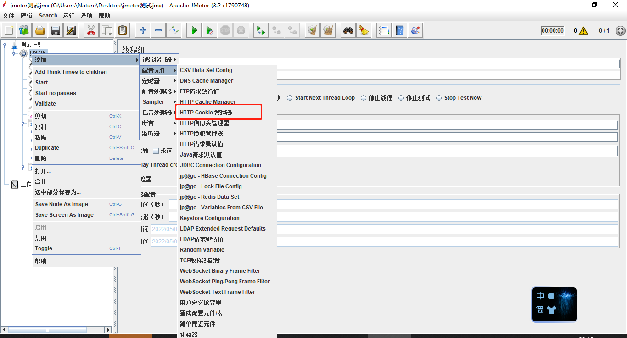Click the greyed Shutdown toolbar icon
The width and height of the screenshot is (627, 338).
[x=241, y=31]
